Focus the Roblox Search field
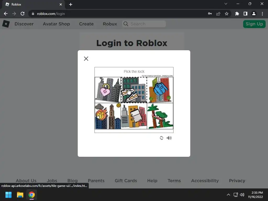This screenshot has height=201, width=268. (x=144, y=24)
